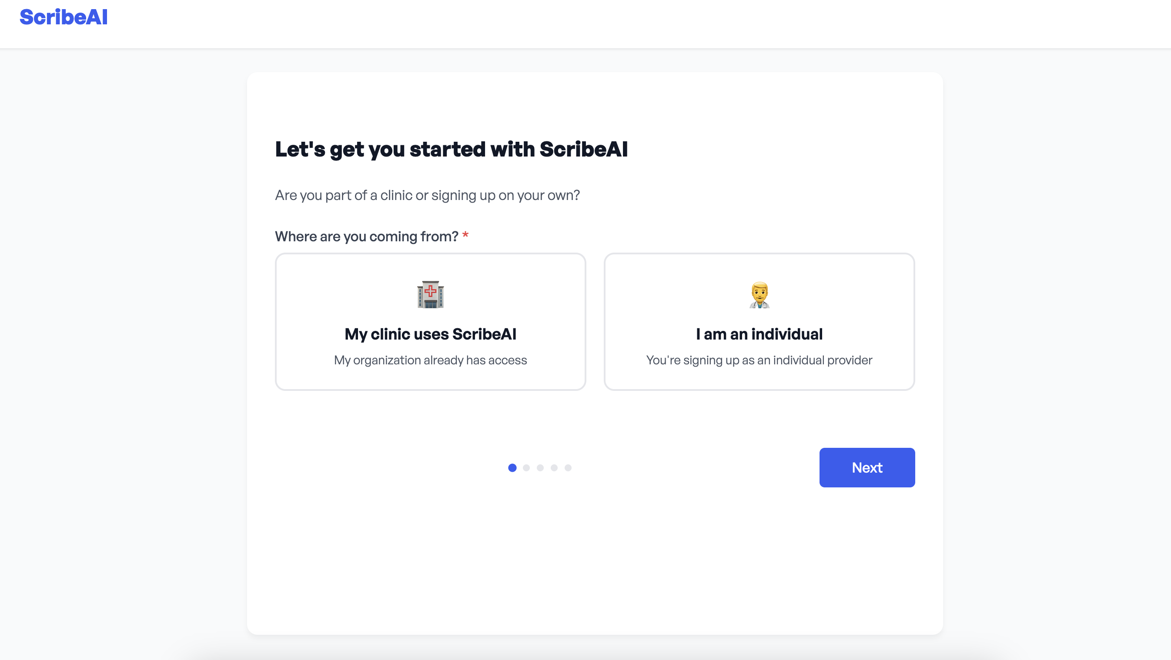Click the "Where are you coming from?" label
Viewport: 1171px width, 660px height.
click(366, 237)
